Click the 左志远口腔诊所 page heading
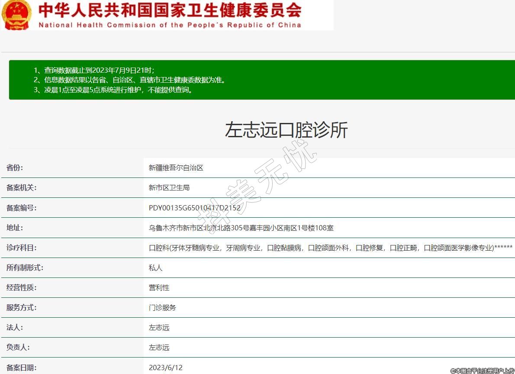The height and width of the screenshot is (374, 515). 286,130
